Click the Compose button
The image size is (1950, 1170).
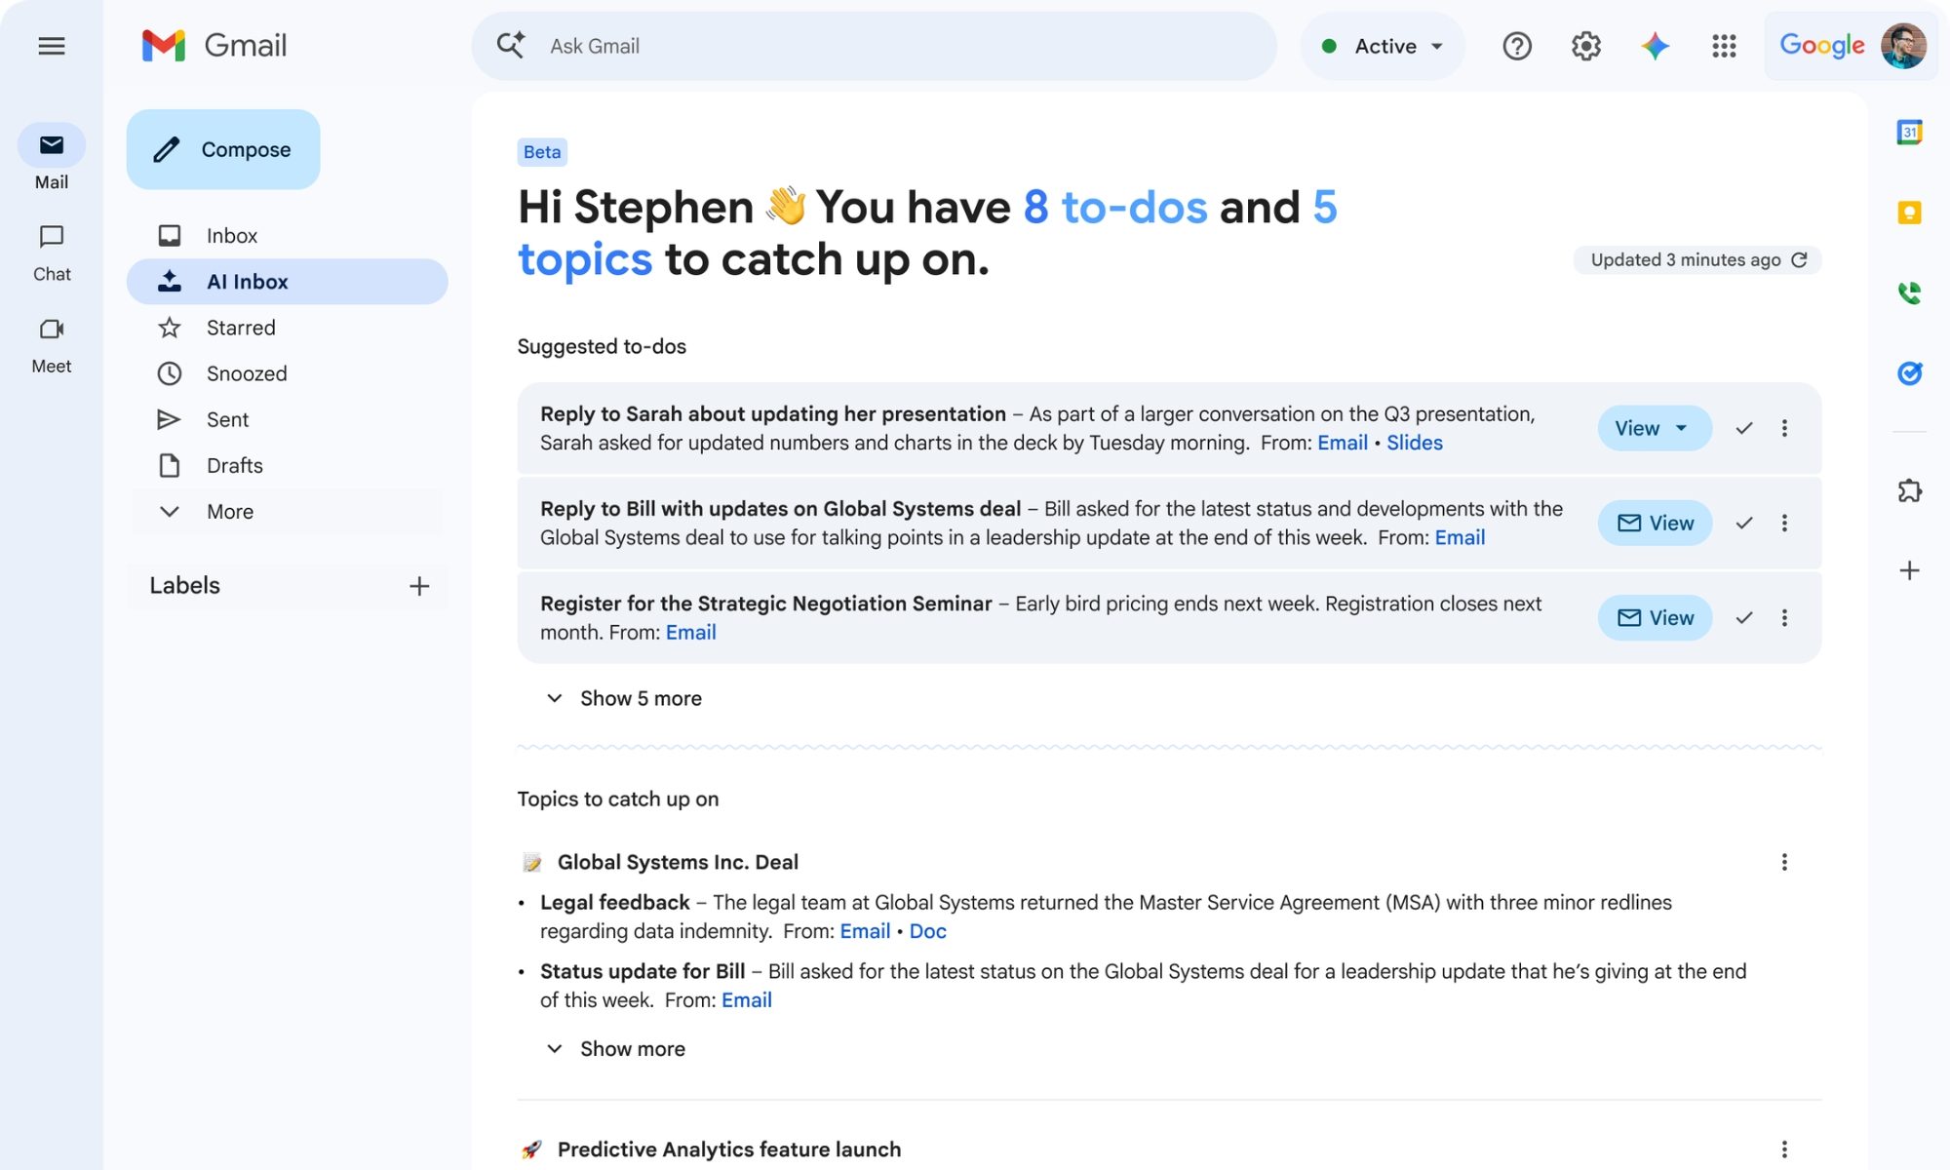pyautogui.click(x=223, y=149)
